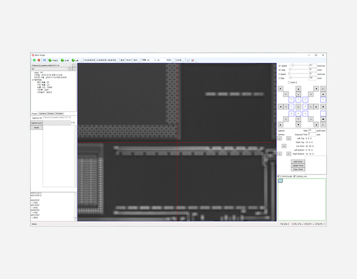
Task: Click the Z- button in the Z column
Action: [x=323, y=125]
